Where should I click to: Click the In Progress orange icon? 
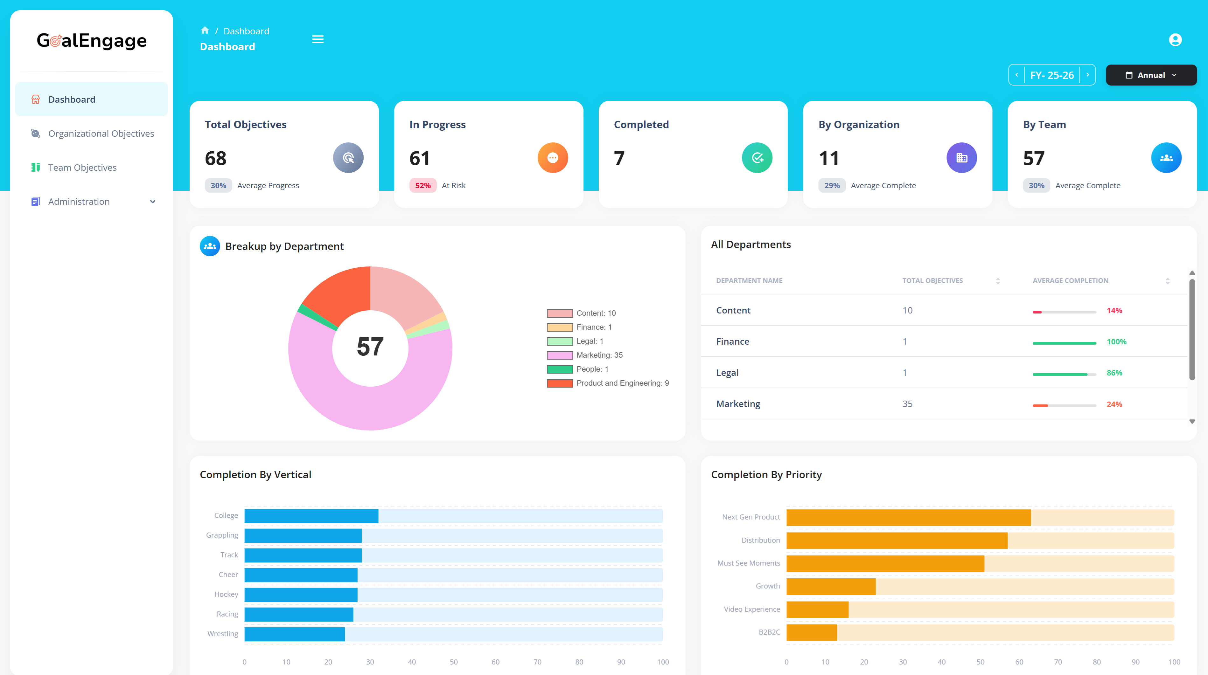[x=552, y=157]
